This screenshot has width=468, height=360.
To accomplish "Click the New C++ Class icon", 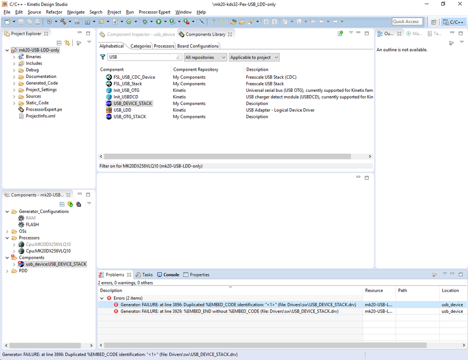I will [129, 22].
